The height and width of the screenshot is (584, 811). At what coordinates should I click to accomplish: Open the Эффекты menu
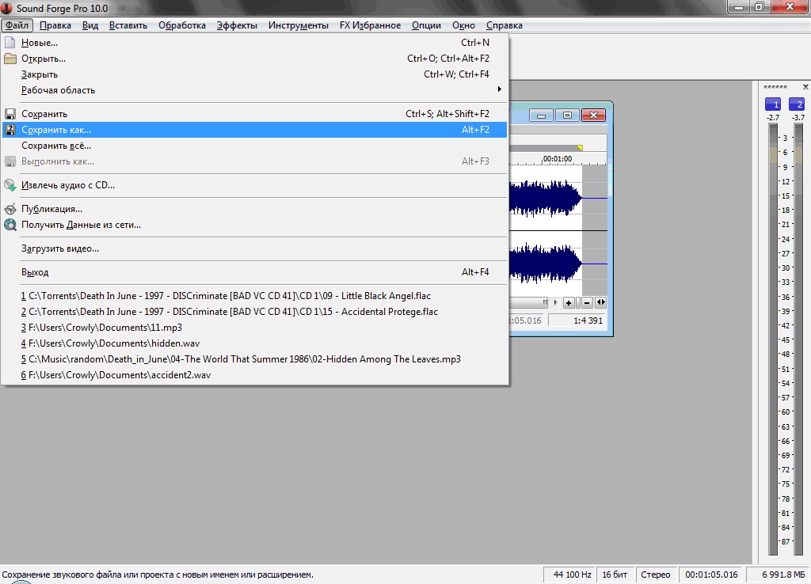coord(237,25)
